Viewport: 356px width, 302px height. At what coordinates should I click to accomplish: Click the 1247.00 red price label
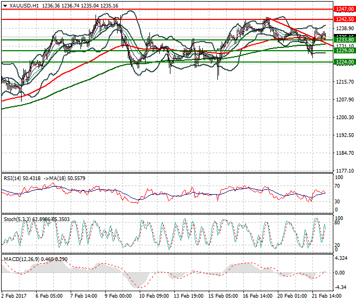point(345,9)
